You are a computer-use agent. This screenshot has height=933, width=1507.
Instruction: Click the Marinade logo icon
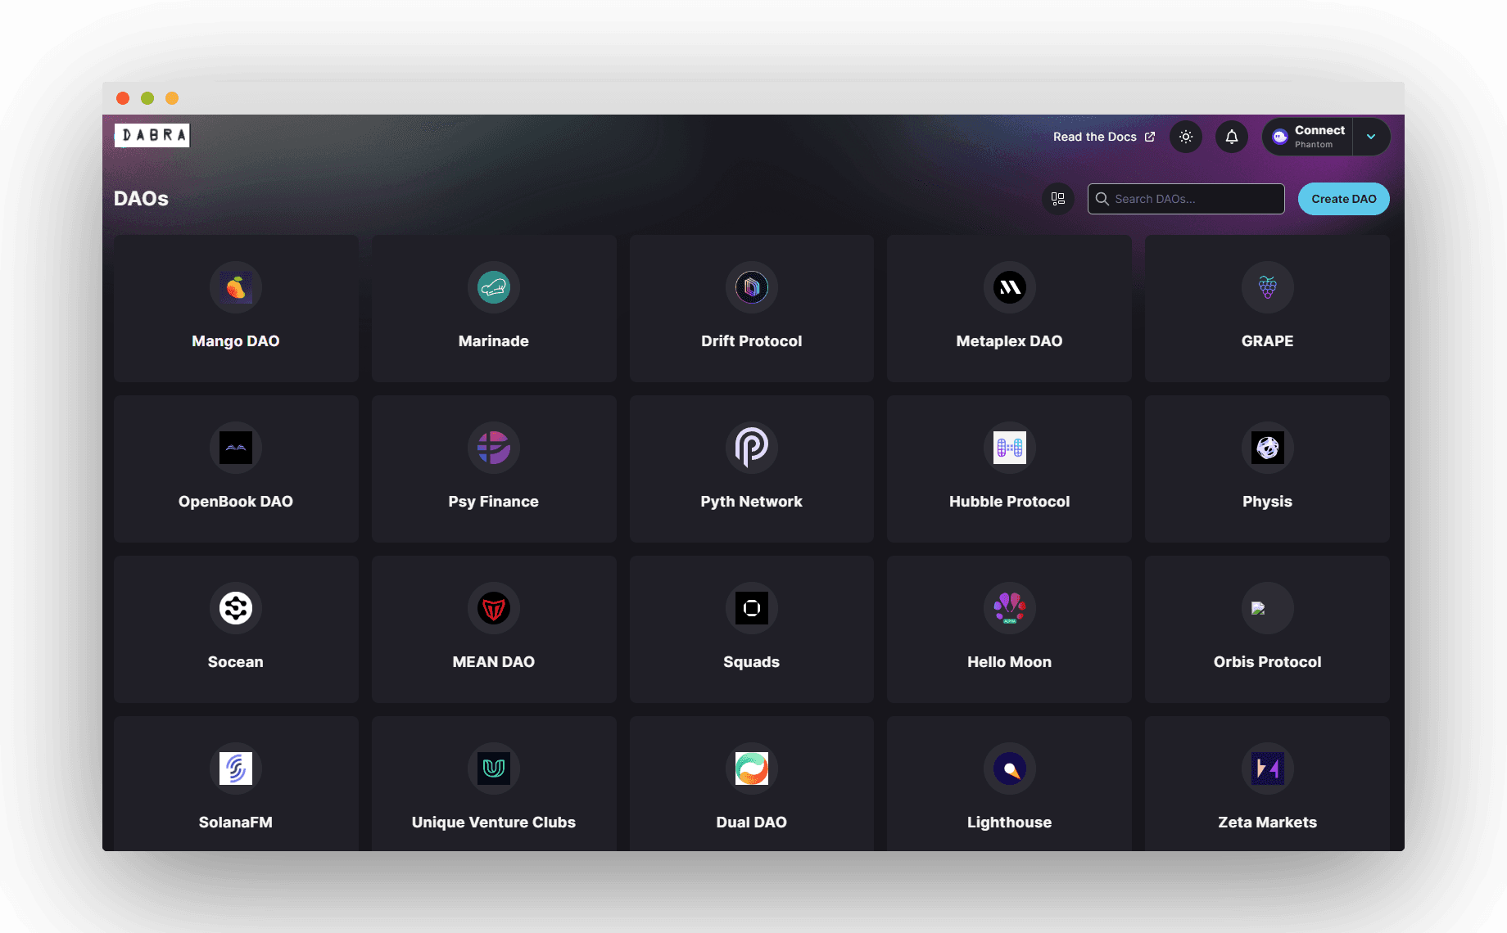pyautogui.click(x=494, y=287)
